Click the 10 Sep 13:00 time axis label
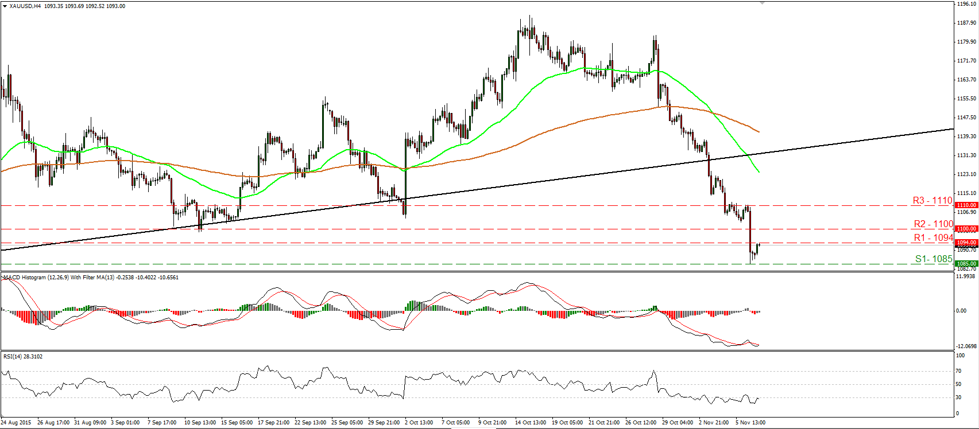Image resolution: width=979 pixels, height=429 pixels. pos(200,423)
